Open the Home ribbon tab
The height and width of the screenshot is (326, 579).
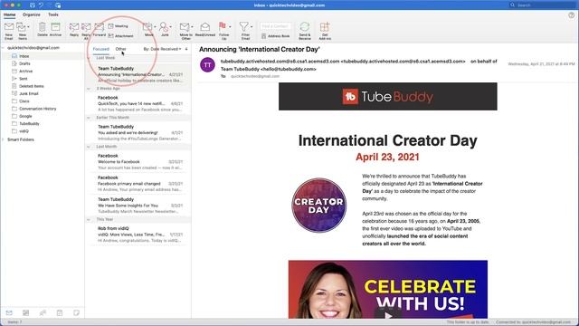10,14
